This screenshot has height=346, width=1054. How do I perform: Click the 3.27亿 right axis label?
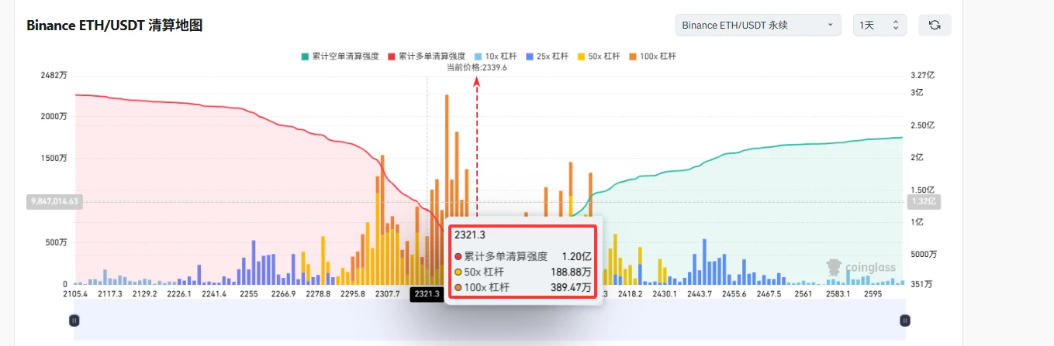click(923, 75)
